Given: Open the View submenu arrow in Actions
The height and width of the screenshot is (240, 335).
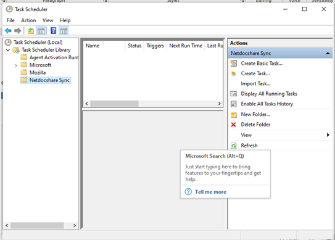Looking at the screenshot, I should [328, 135].
